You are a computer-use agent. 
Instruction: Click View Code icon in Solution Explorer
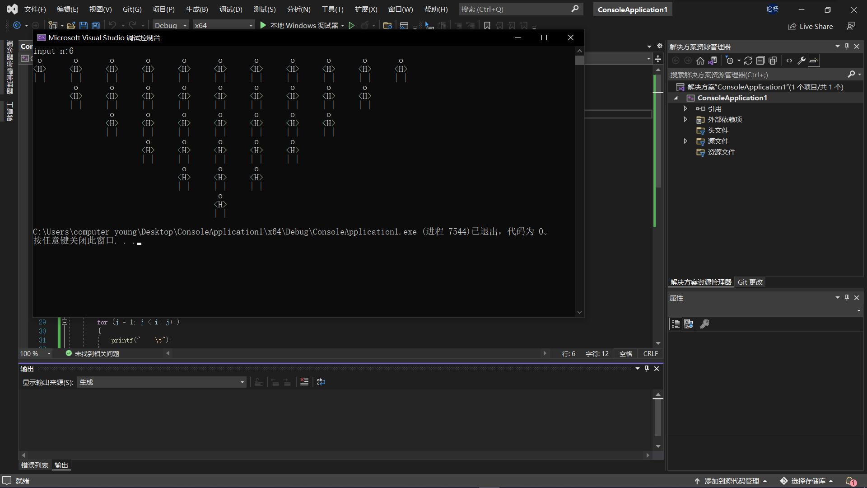tap(789, 61)
